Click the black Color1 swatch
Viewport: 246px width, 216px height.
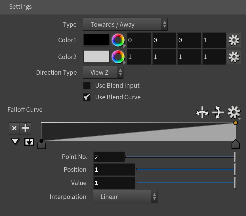[96, 40]
